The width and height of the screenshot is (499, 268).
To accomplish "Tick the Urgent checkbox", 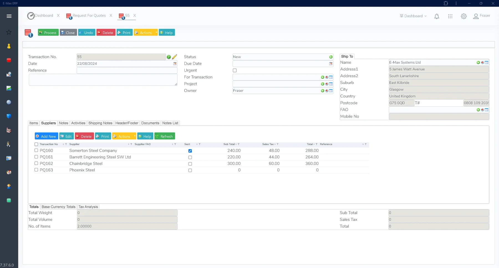I will click(x=235, y=70).
